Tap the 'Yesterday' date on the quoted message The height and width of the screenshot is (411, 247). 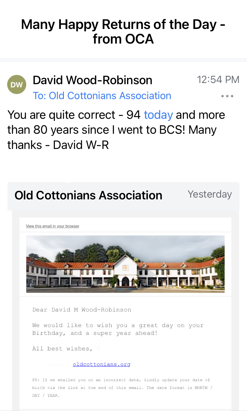click(x=209, y=194)
